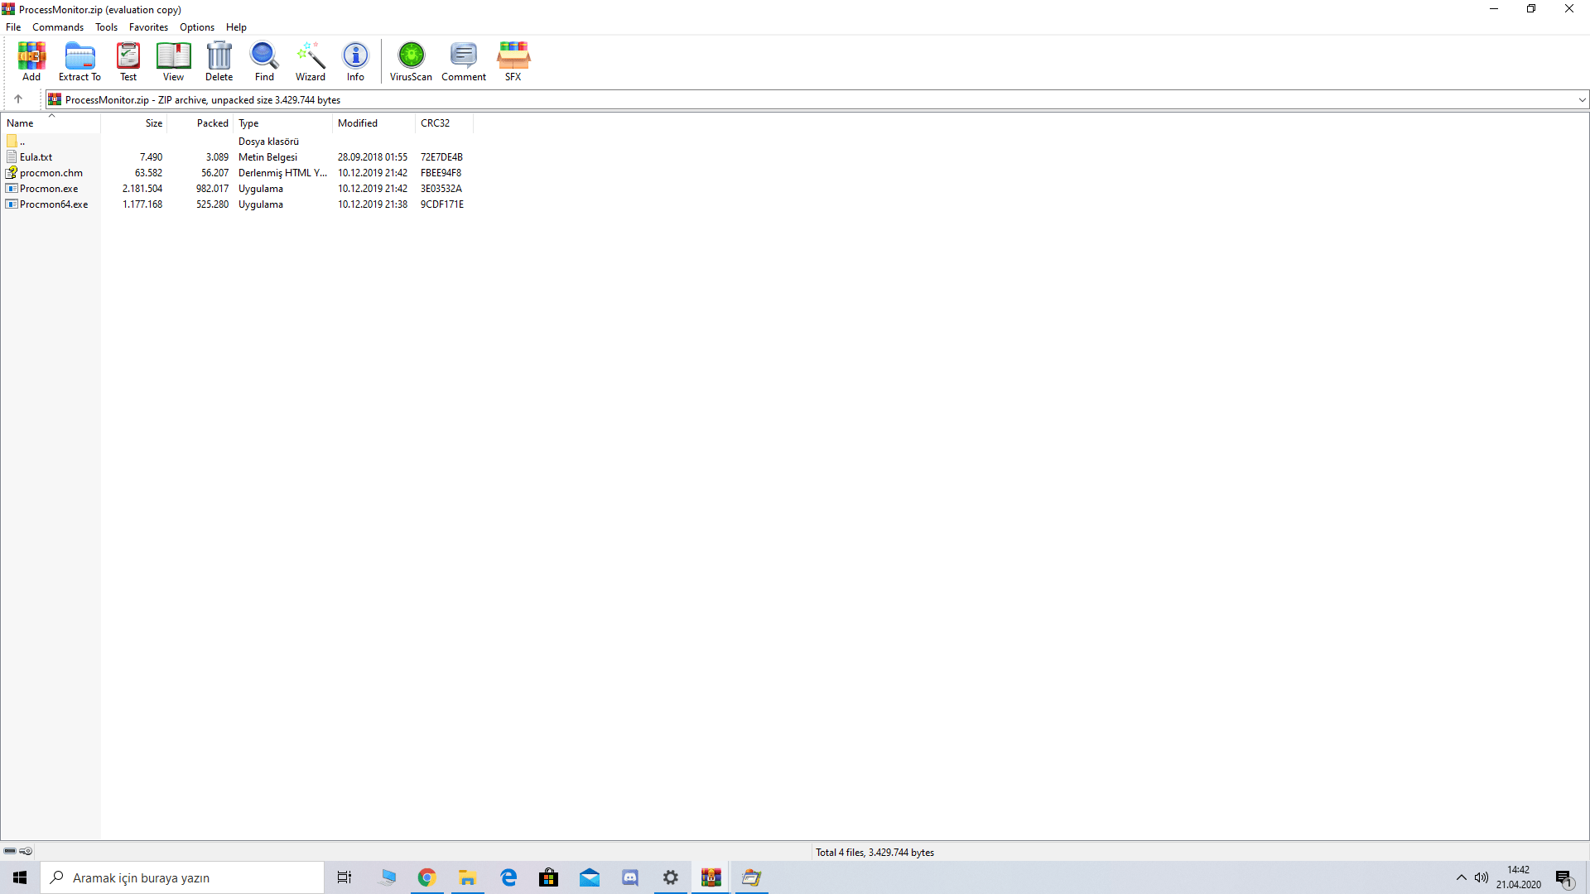The width and height of the screenshot is (1590, 894).
Task: Run the Test archive tool
Action: point(128,61)
